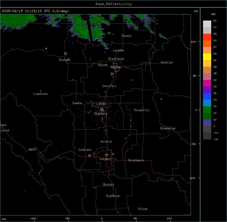Click the ThreeHills city label
This screenshot has width=227, height=222.
142,110
